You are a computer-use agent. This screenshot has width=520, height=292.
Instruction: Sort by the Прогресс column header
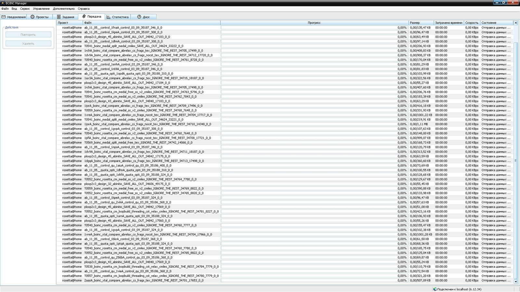point(314,23)
